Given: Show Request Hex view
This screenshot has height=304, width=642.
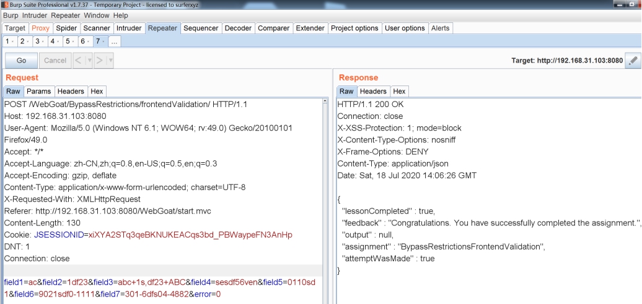Looking at the screenshot, I should tap(97, 91).
